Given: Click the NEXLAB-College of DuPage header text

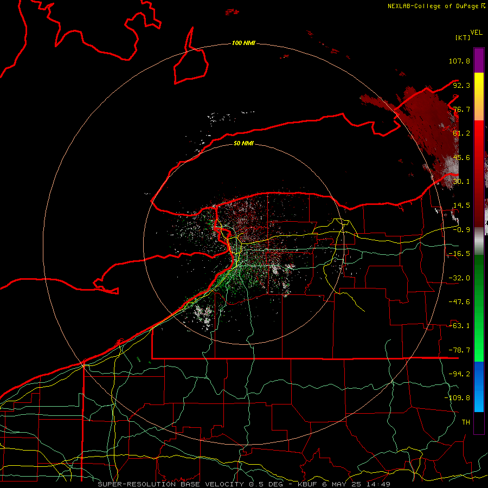Looking at the screenshot, I should (x=433, y=6).
